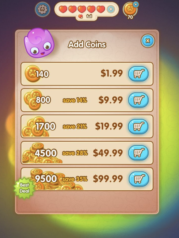Tap the cart button for 140 coins
This screenshot has height=238, width=179.
(138, 74)
